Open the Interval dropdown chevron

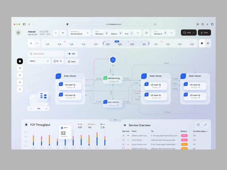[56, 33]
